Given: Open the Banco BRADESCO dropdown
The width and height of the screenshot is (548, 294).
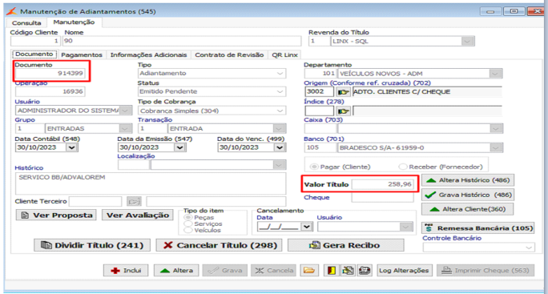Looking at the screenshot, I should (x=495, y=147).
